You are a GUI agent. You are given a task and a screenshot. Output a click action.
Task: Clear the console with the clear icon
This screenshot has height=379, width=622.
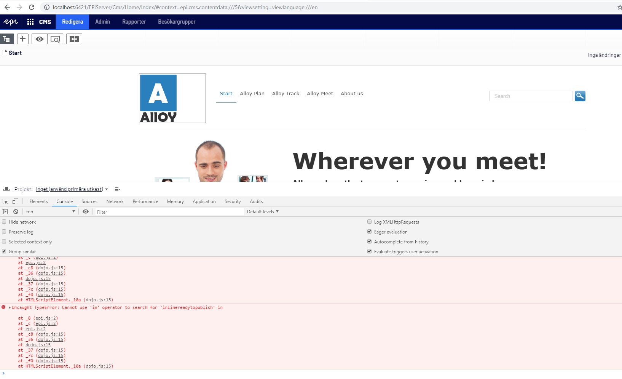[16, 212]
